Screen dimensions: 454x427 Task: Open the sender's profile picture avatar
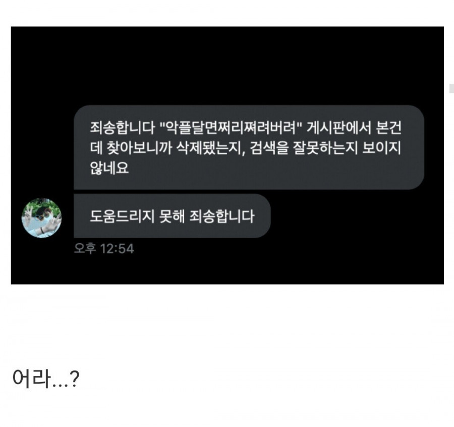(x=42, y=218)
